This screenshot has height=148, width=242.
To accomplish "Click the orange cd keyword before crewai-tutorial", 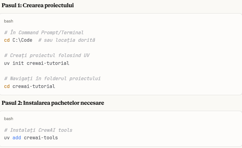I will (7, 86).
